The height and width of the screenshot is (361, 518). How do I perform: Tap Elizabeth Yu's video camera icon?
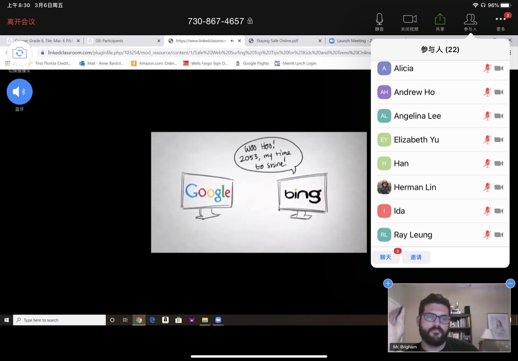point(499,139)
